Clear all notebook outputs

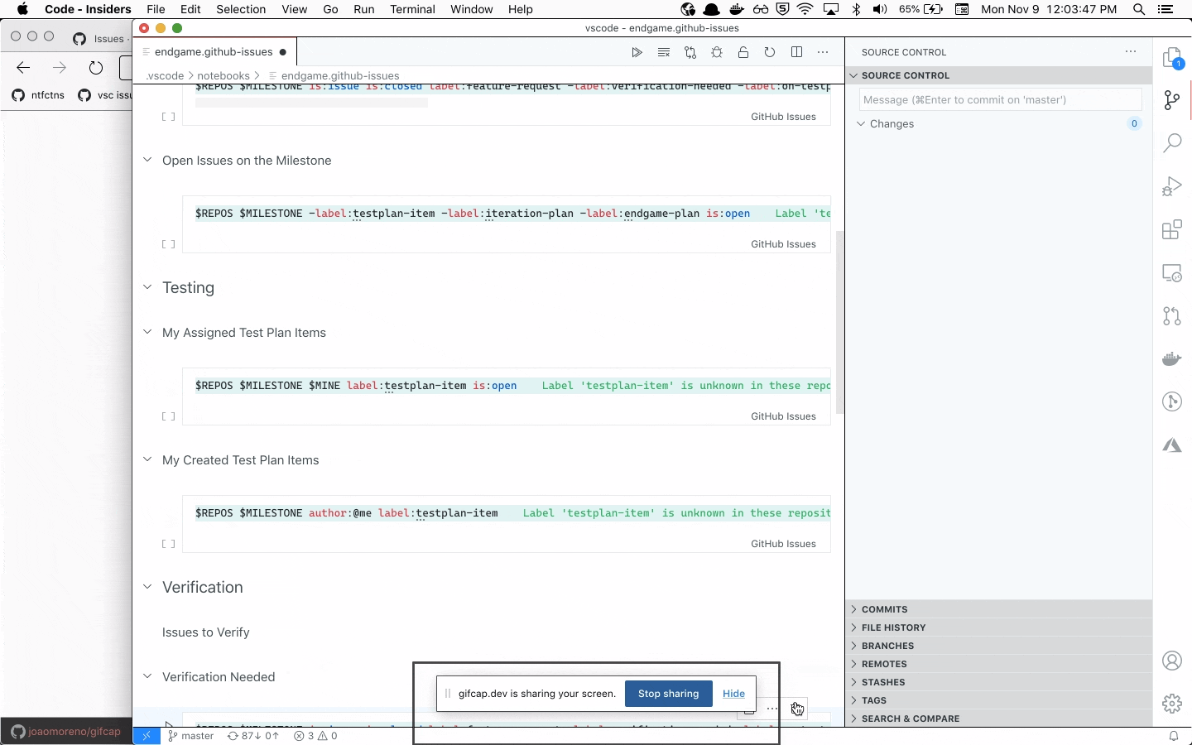(x=664, y=52)
